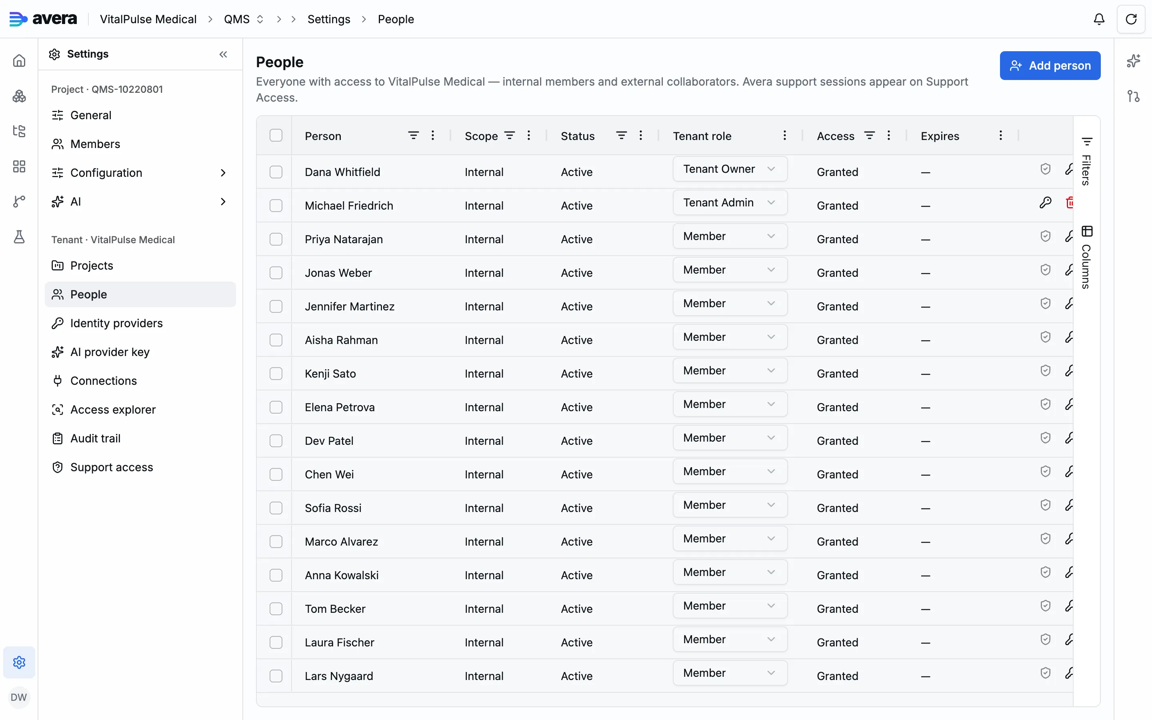
Task: Click the Add person button
Action: 1050,66
